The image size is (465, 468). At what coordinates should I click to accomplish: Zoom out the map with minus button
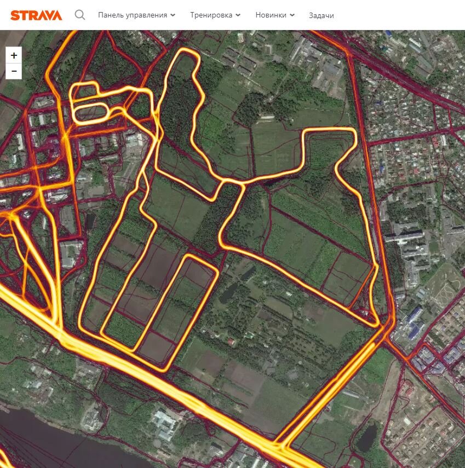pyautogui.click(x=14, y=71)
